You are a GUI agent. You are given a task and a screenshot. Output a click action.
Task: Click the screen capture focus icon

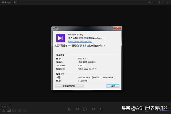point(25,111)
